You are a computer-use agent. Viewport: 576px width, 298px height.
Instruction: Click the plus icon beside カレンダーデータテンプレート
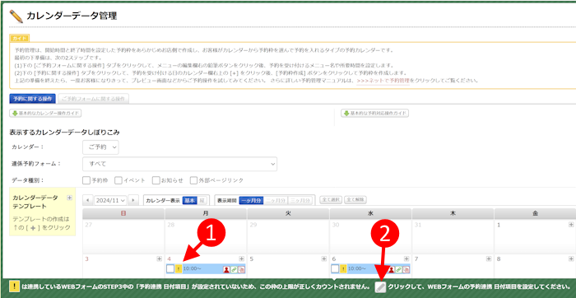[69, 198]
